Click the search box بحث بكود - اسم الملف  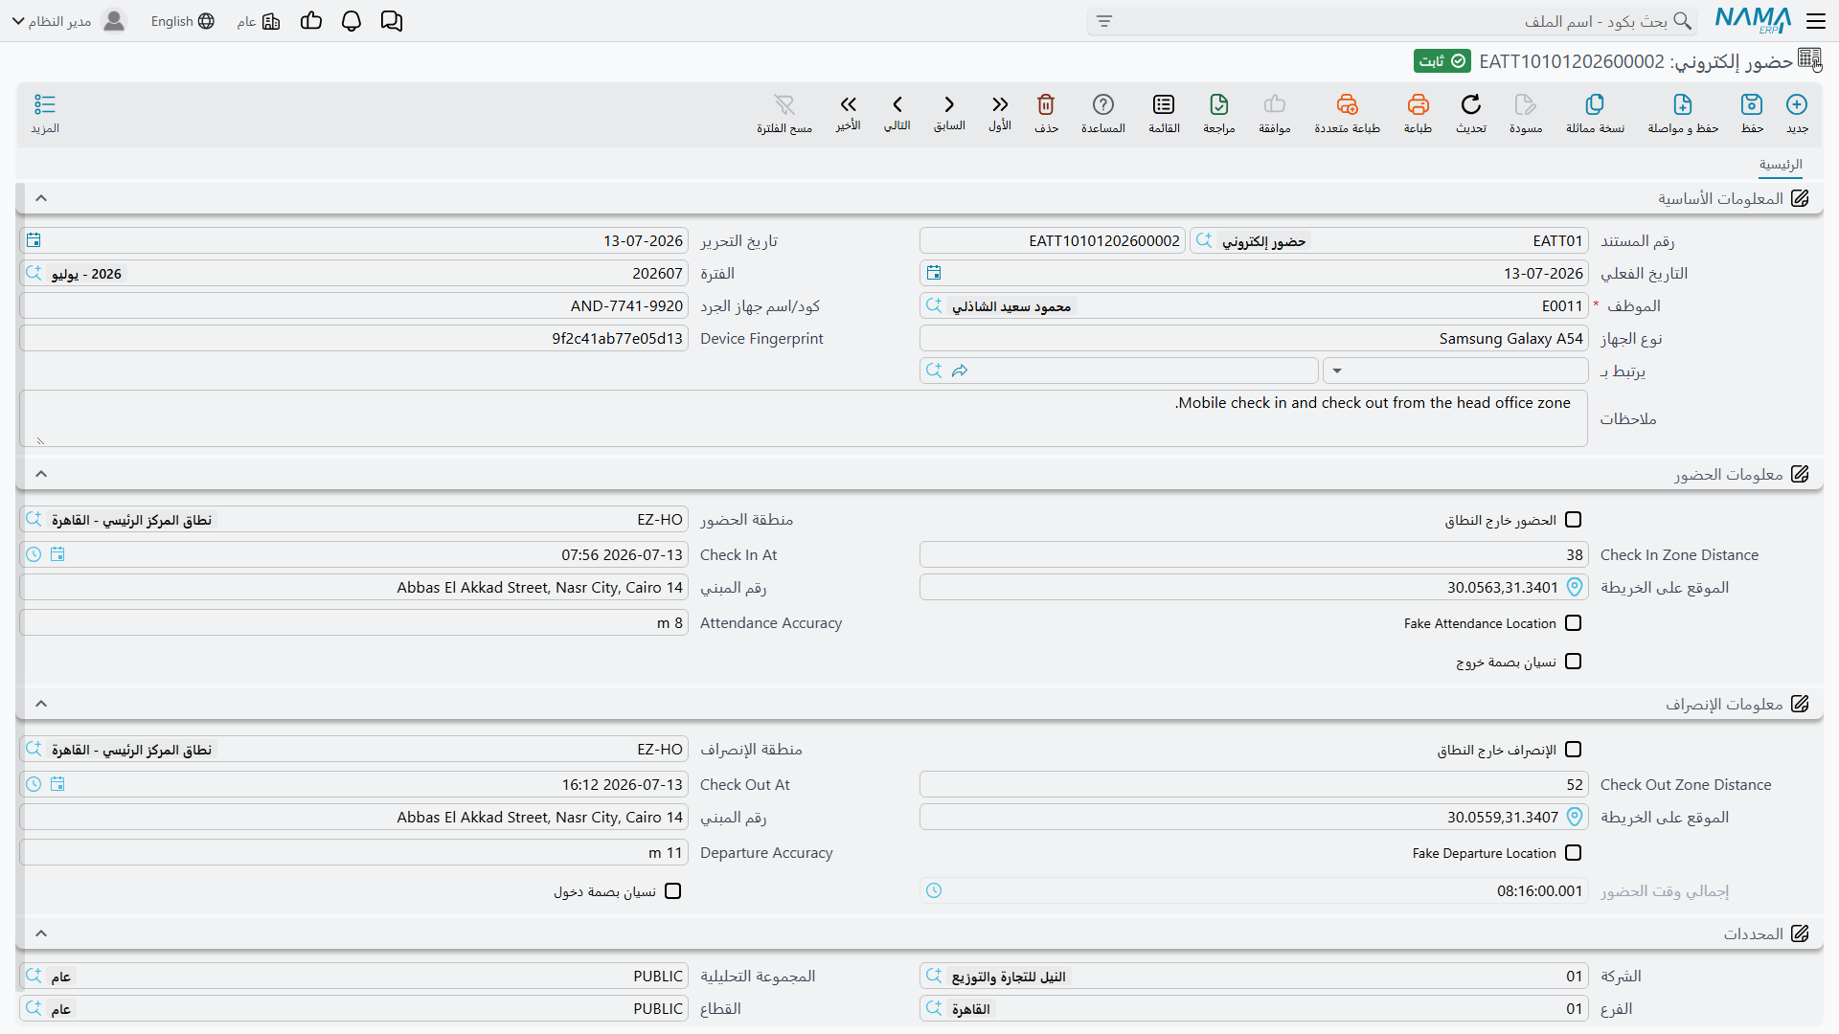click(x=1392, y=21)
